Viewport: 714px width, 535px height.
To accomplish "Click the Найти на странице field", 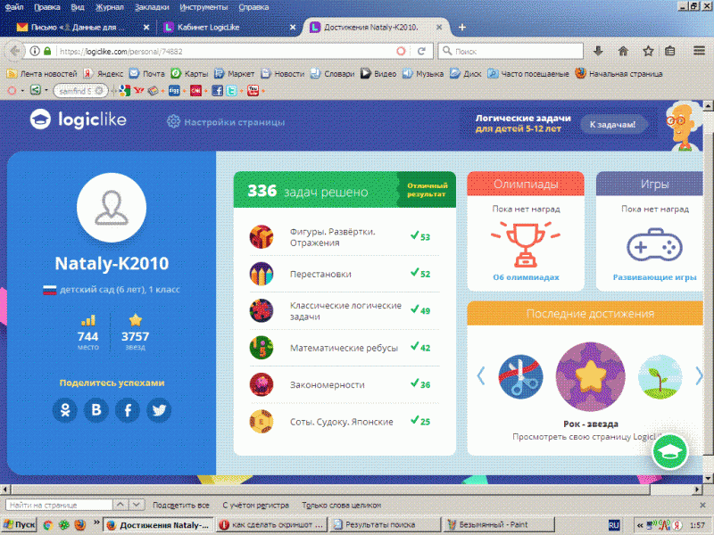I will tap(59, 505).
